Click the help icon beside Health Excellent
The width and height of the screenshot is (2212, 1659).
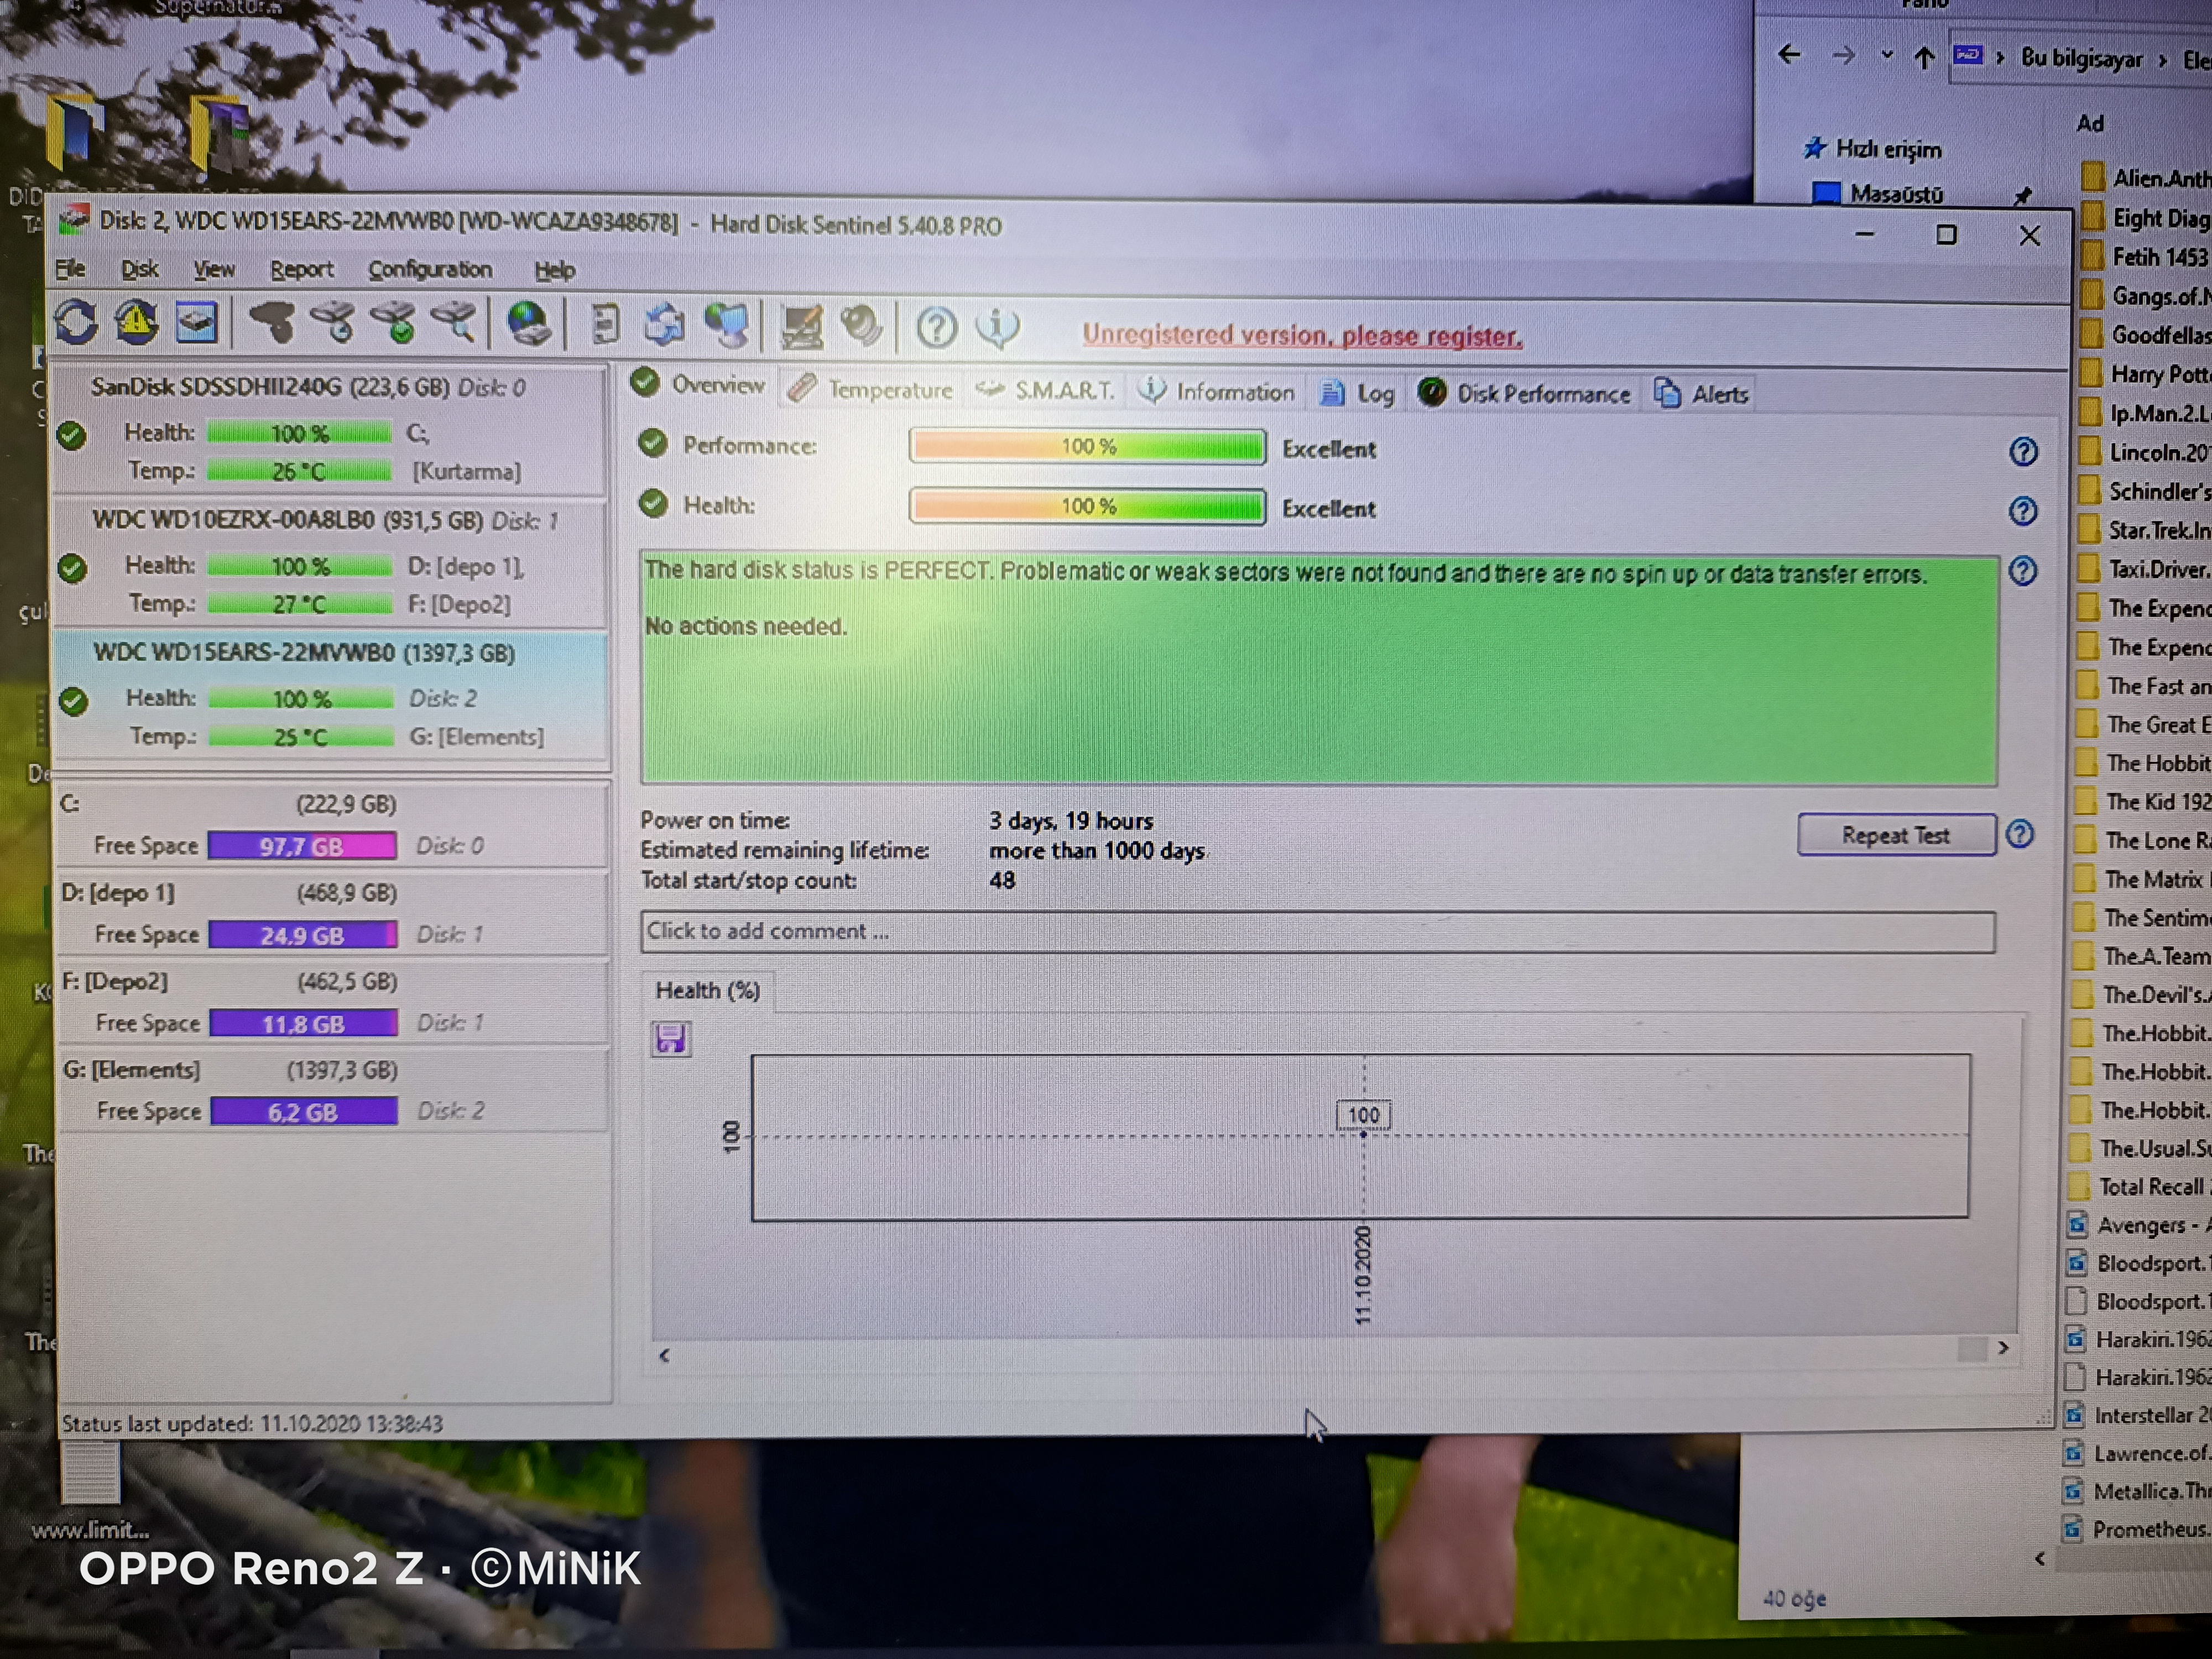(x=2023, y=511)
